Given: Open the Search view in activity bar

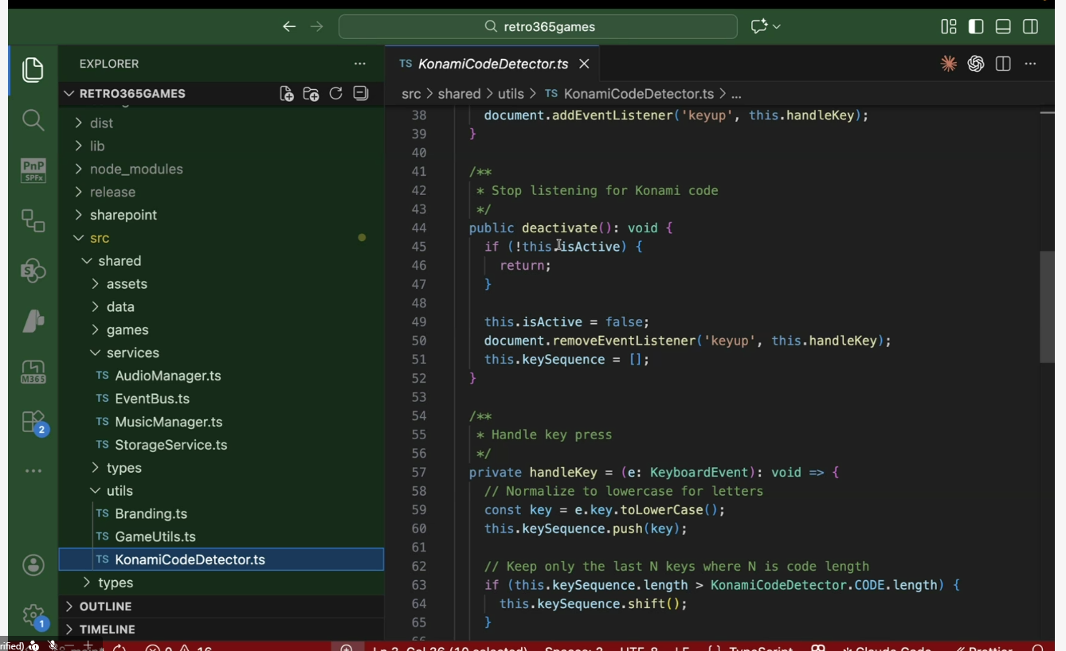Looking at the screenshot, I should pyautogui.click(x=33, y=120).
